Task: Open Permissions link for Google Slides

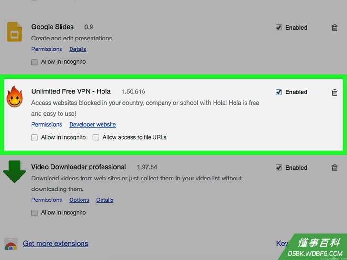Action: (x=47, y=49)
